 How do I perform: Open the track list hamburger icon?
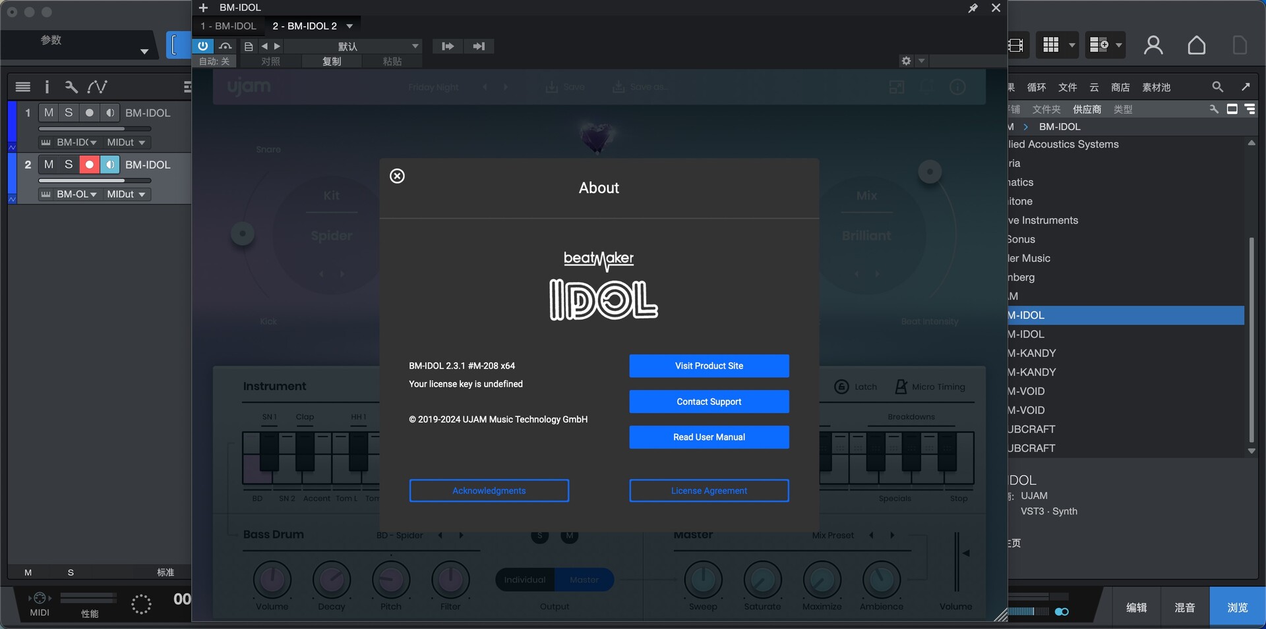pos(23,86)
